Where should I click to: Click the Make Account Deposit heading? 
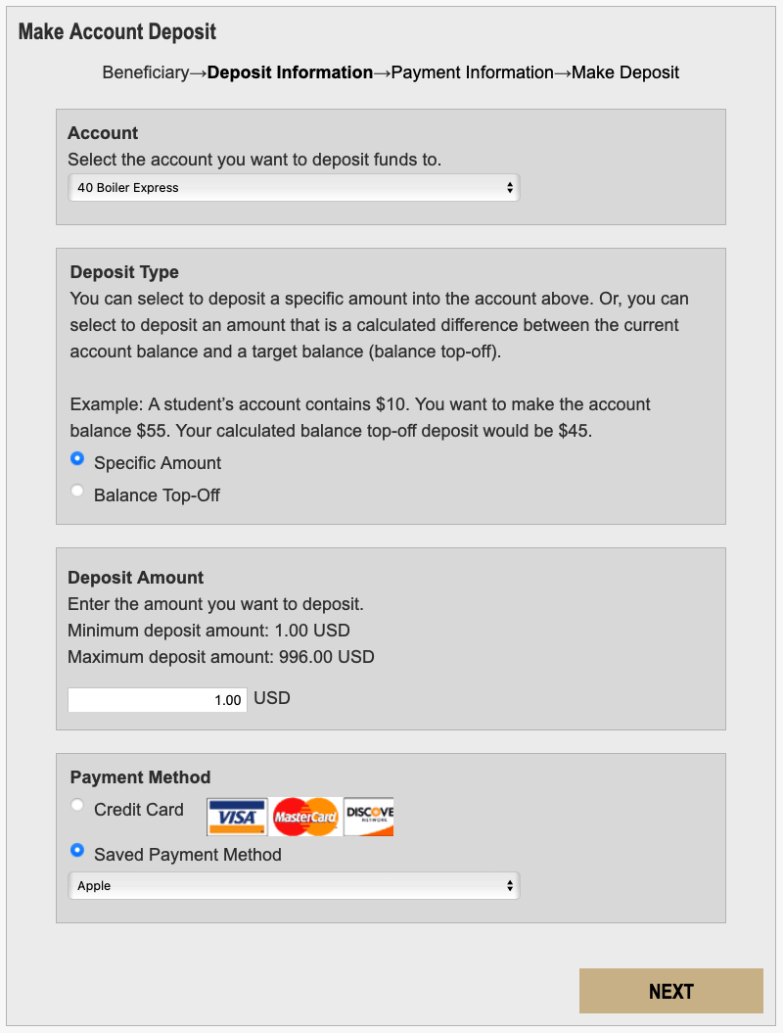pos(116,31)
